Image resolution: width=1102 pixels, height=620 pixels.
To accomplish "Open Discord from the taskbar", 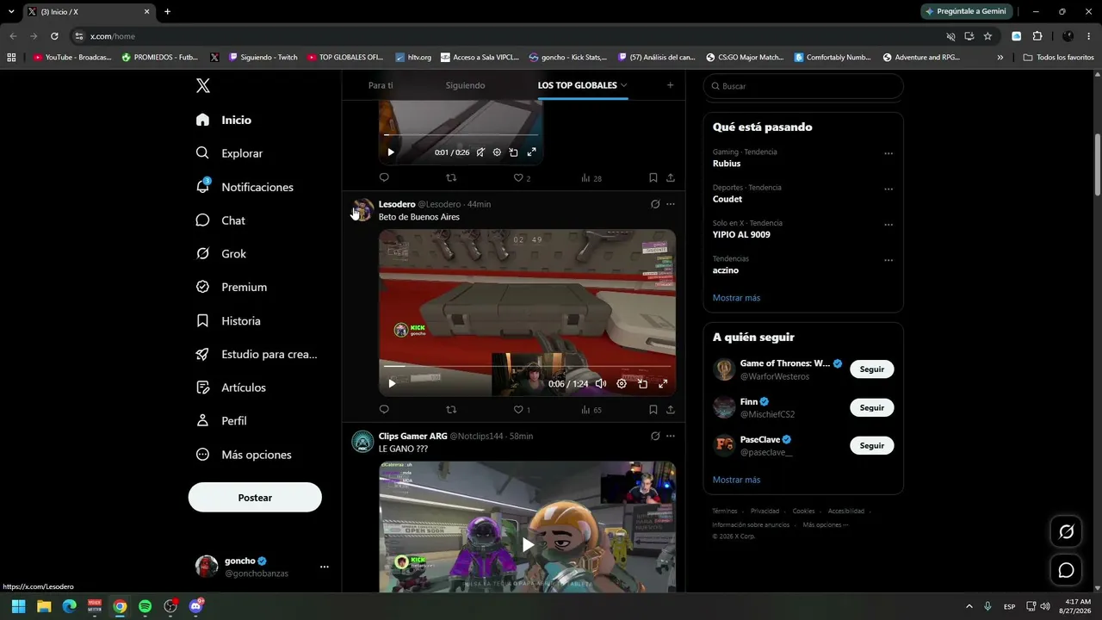I will (195, 606).
